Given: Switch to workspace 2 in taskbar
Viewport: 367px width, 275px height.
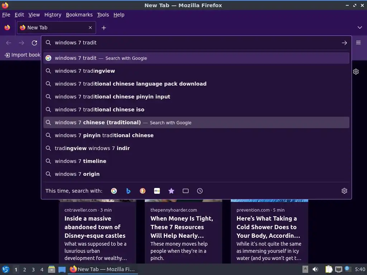Looking at the screenshot, I should tap(25, 270).
